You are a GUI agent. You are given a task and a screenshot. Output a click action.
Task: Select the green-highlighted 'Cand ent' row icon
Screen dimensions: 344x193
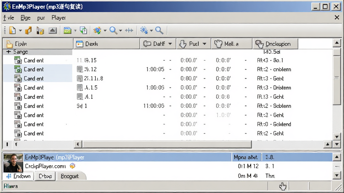18,69
